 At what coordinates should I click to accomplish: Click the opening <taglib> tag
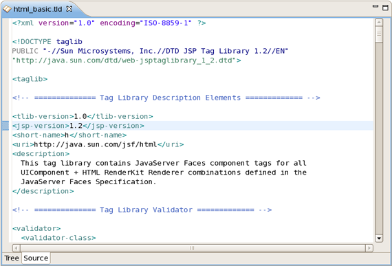pos(30,79)
